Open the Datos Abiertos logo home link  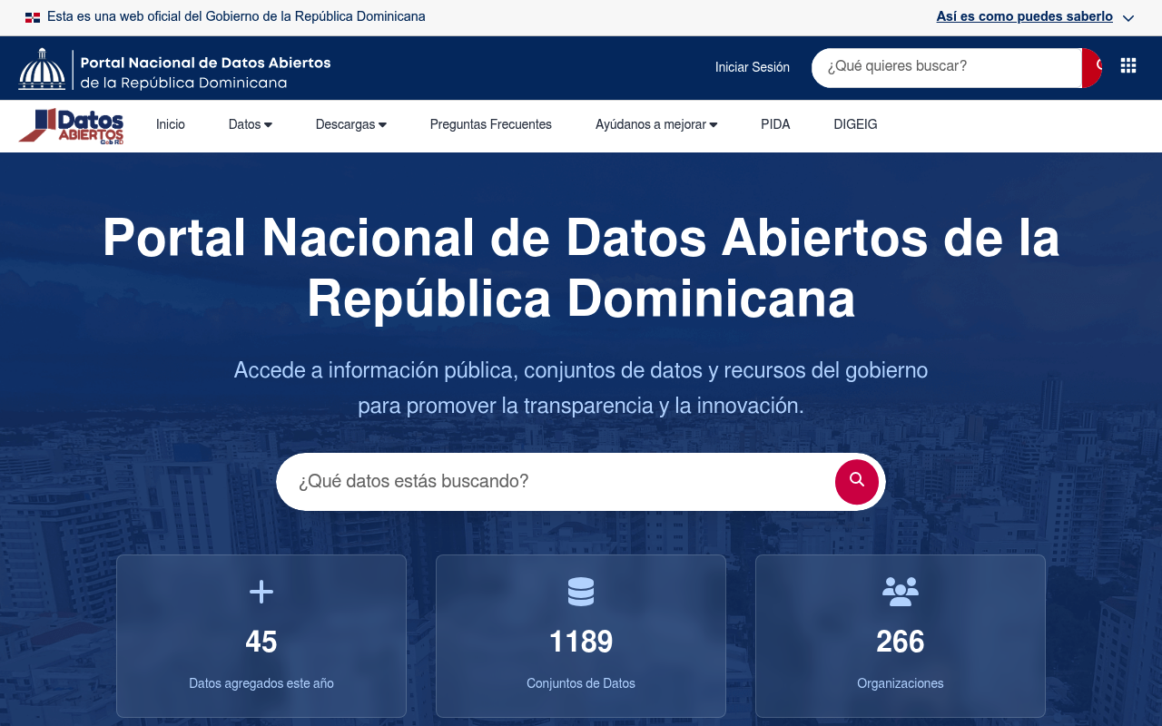click(x=71, y=126)
